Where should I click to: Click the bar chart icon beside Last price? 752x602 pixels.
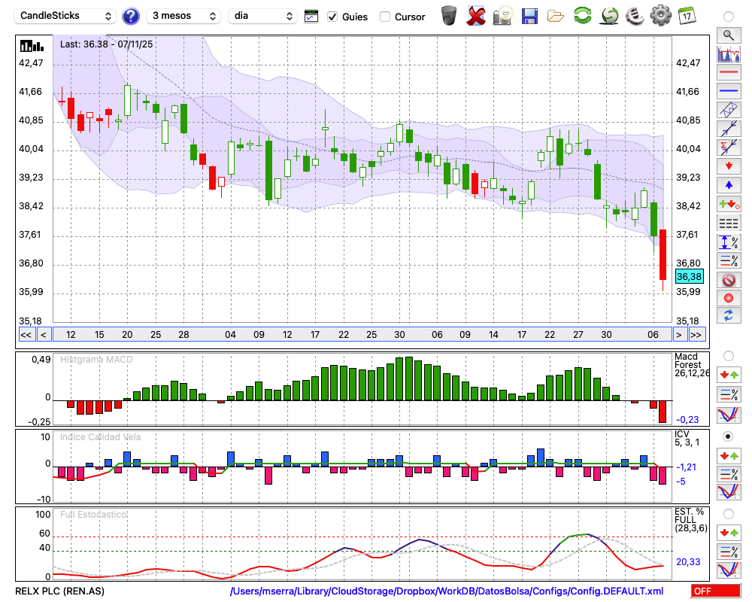(32, 46)
